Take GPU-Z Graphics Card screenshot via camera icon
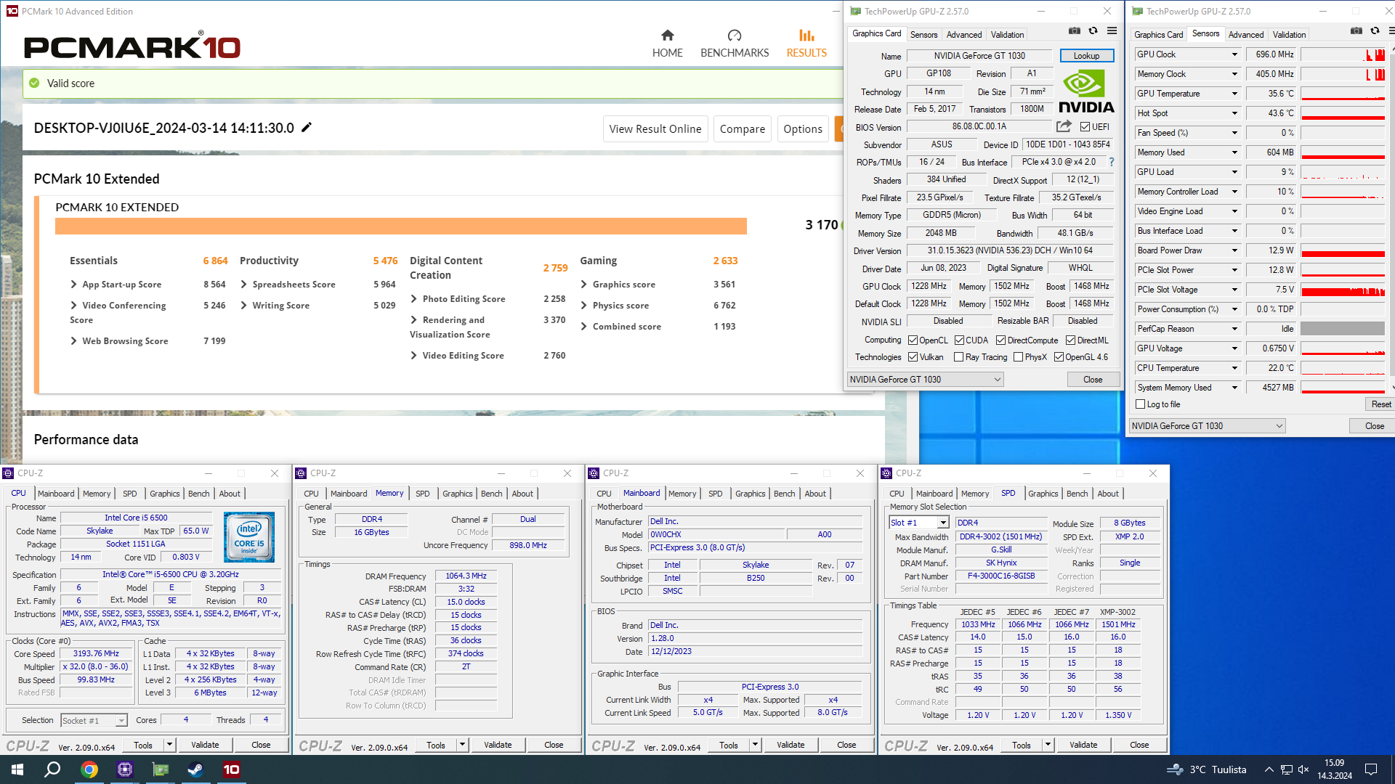Screen dimensions: 1395x784 click(x=1075, y=31)
